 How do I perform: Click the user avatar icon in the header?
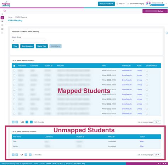(149, 4)
